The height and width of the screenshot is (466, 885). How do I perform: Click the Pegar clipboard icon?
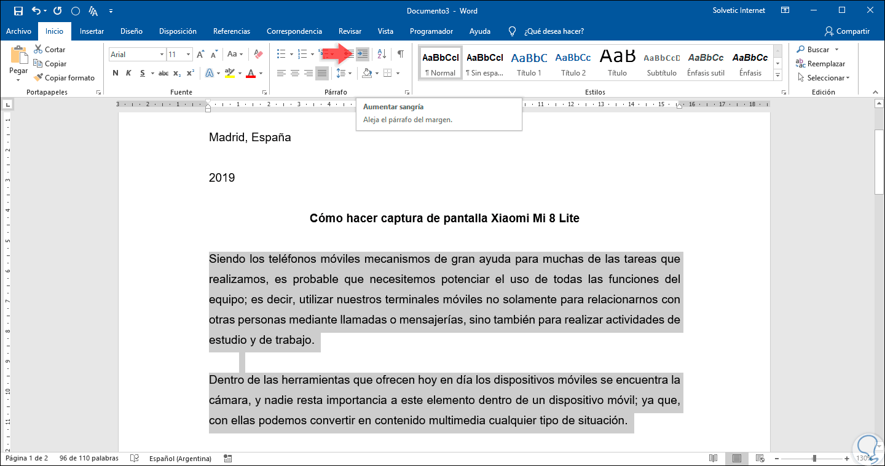tap(18, 55)
